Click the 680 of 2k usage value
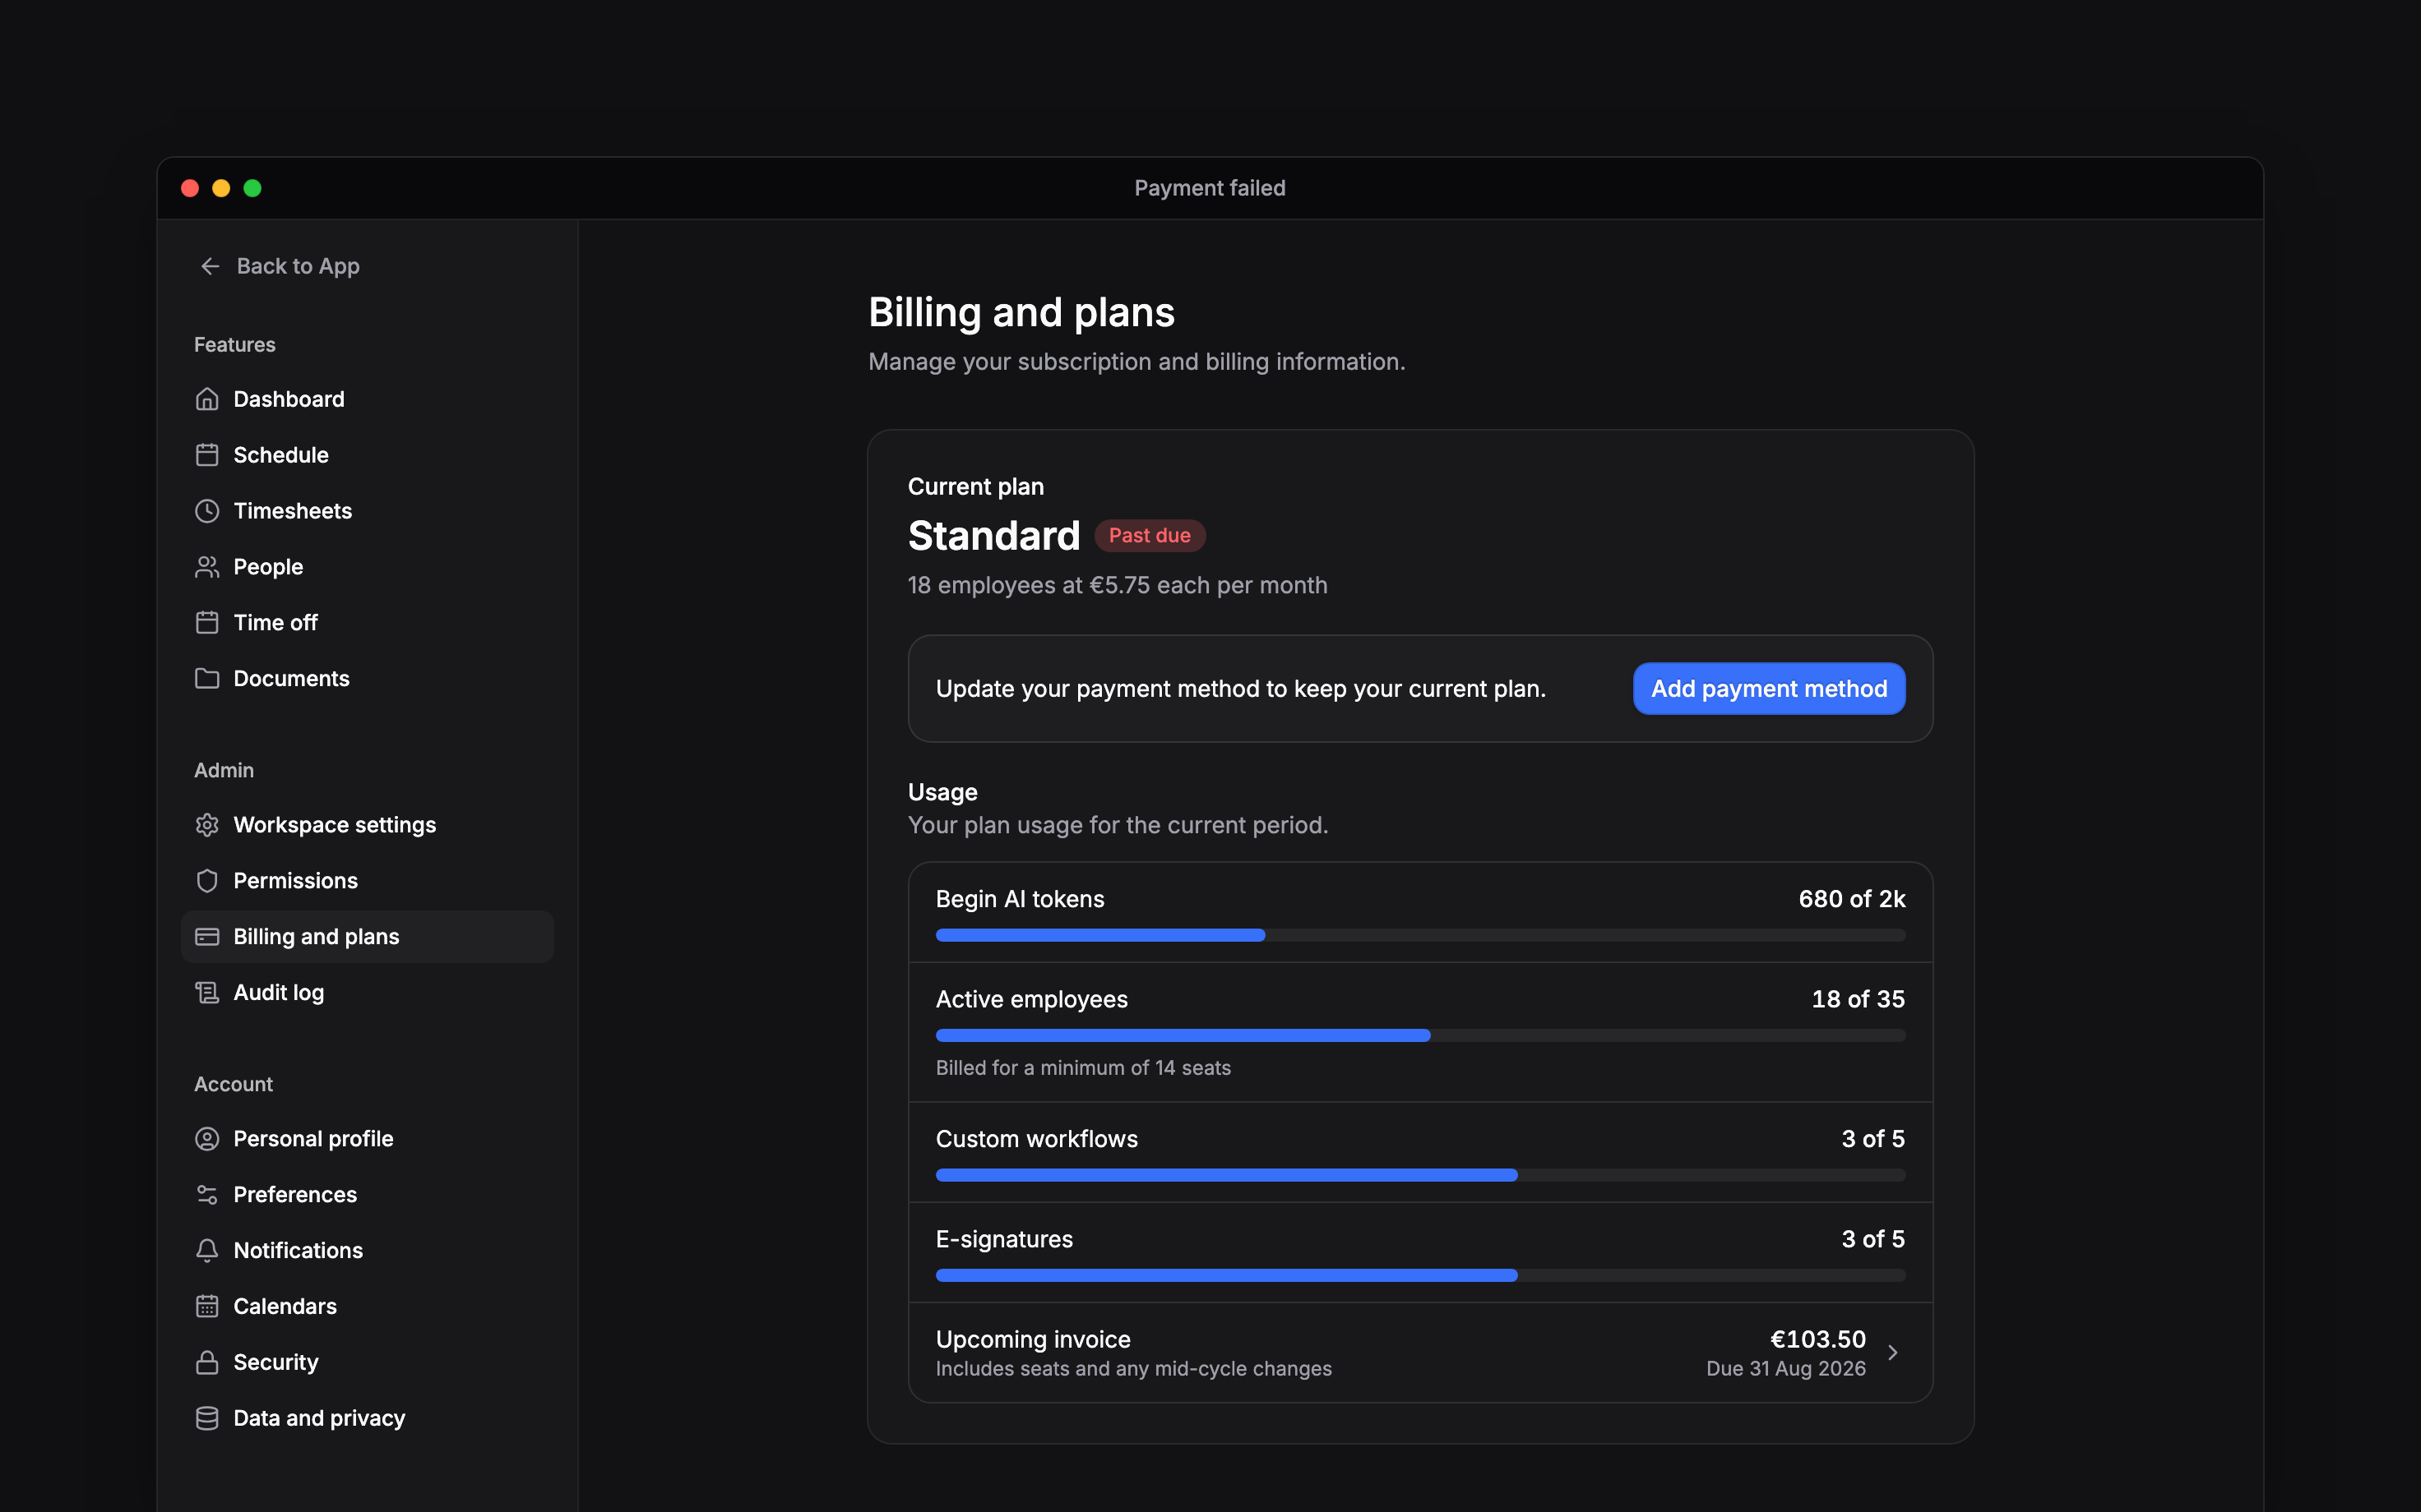 [1852, 899]
